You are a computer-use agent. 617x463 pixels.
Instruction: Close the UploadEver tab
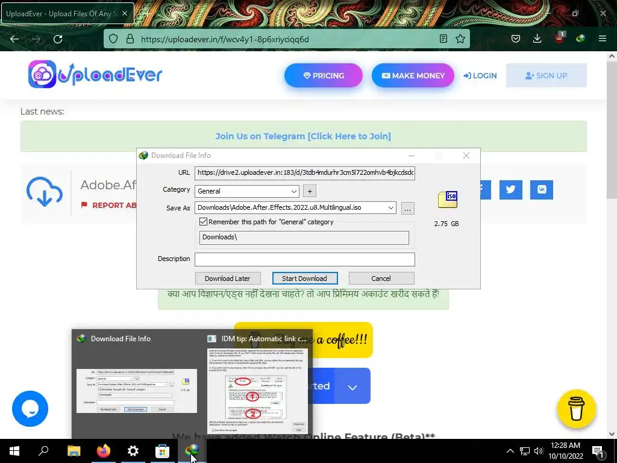point(125,13)
